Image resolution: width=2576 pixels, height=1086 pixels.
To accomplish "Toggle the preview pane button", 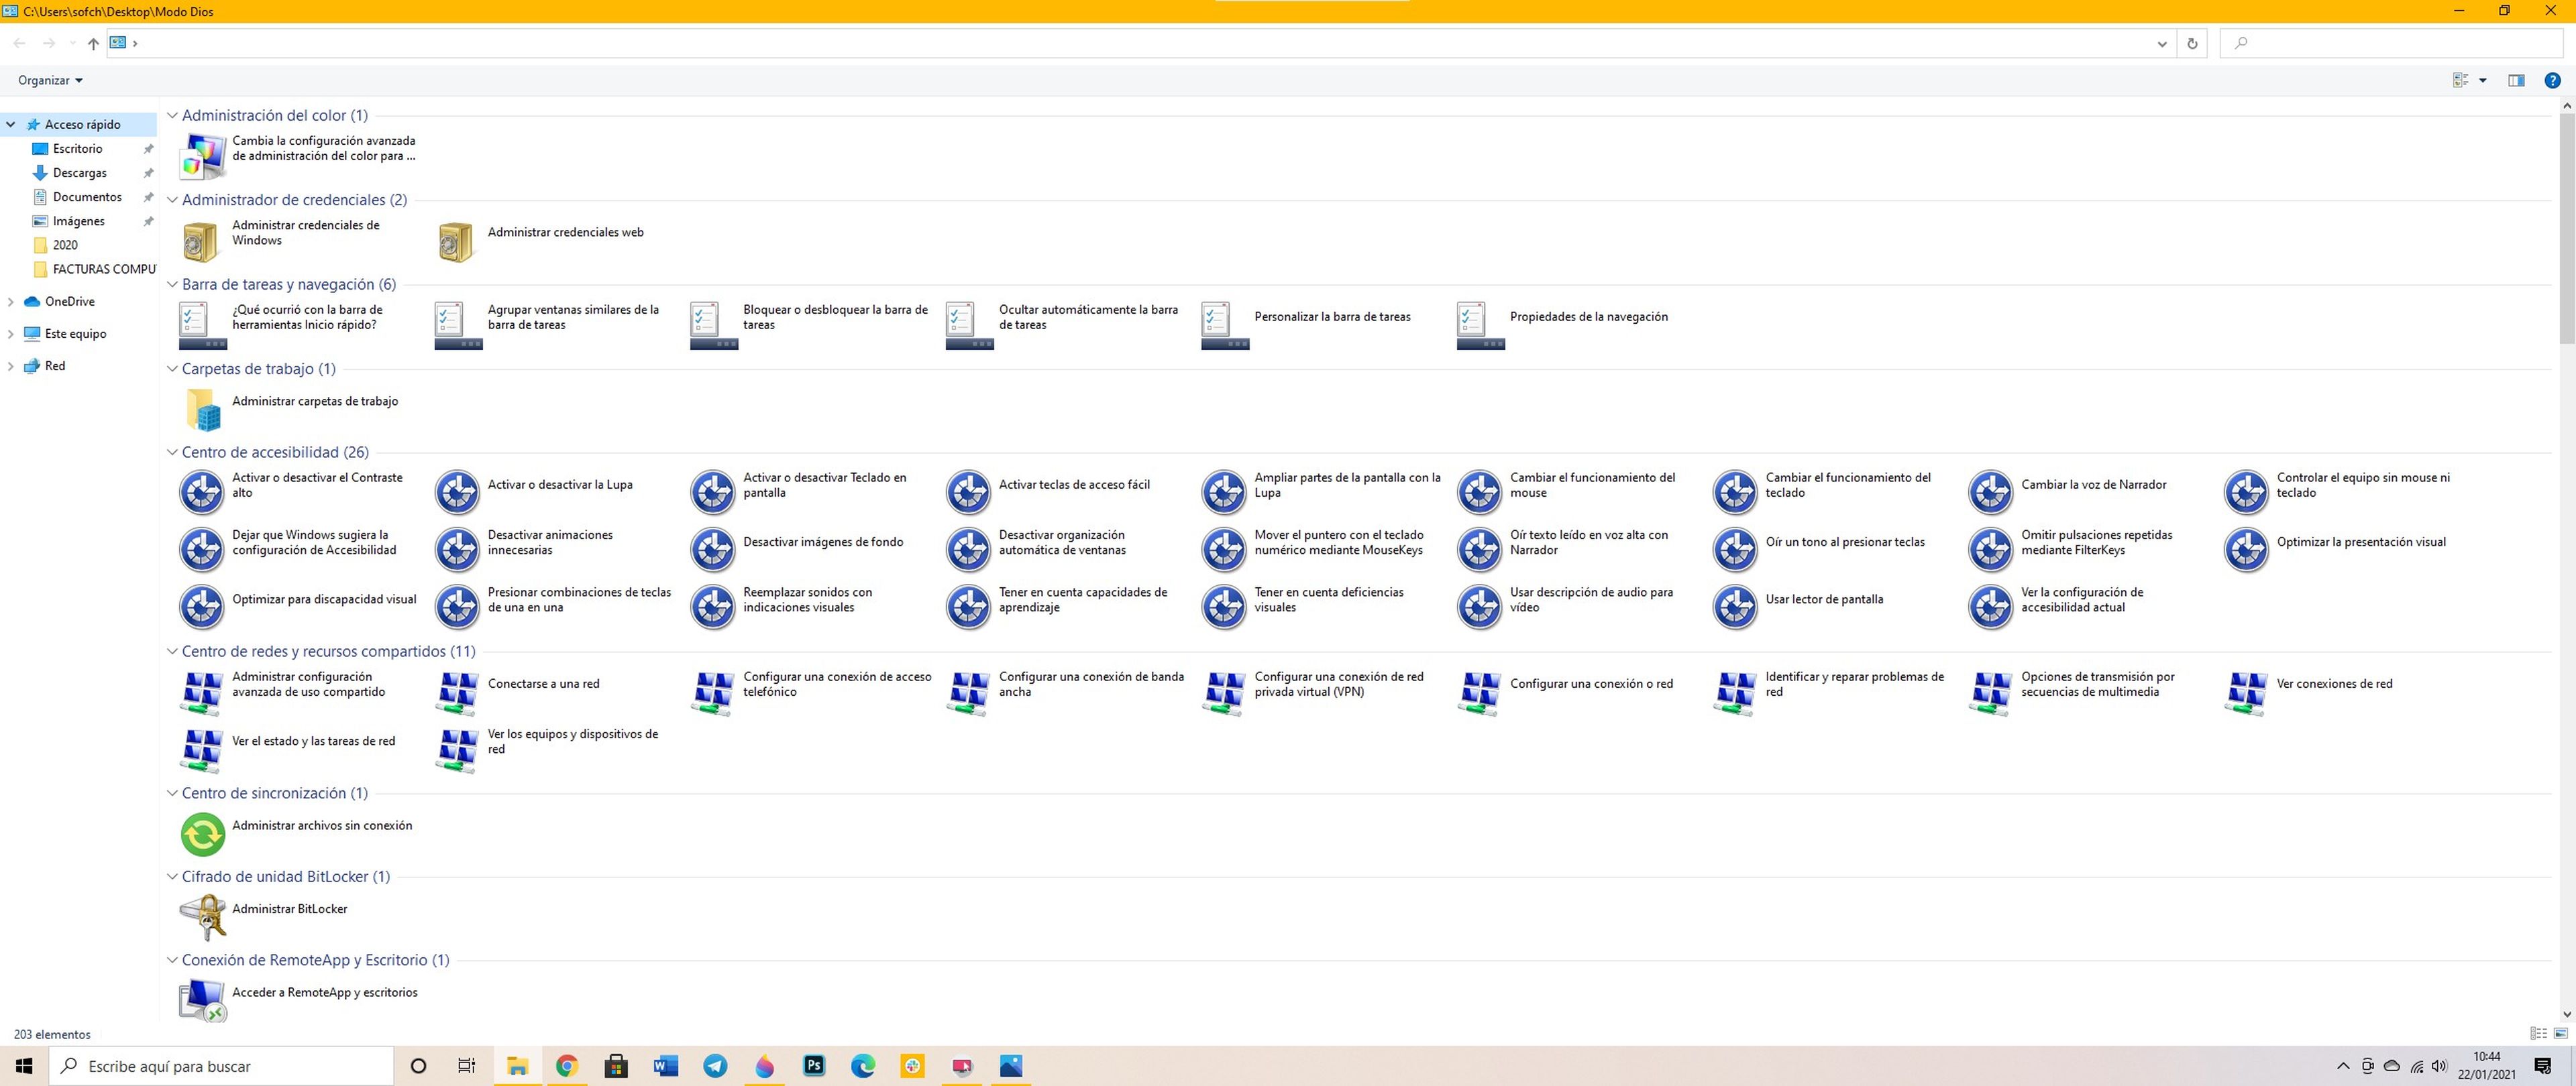I will 2516,80.
